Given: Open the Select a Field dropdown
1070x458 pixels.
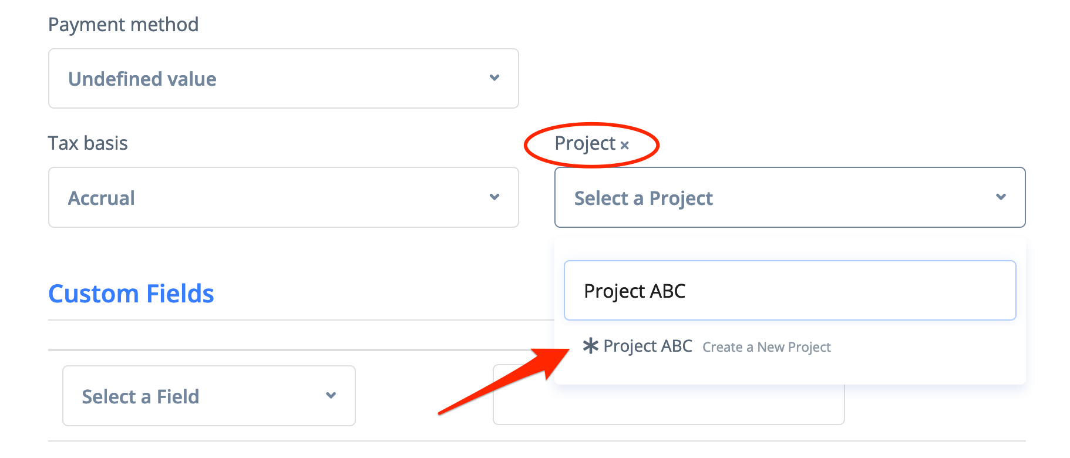Looking at the screenshot, I should [x=208, y=396].
